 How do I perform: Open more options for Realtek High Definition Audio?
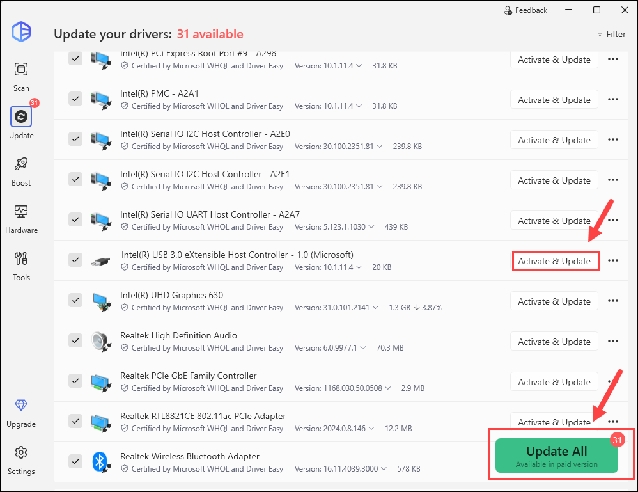tap(613, 341)
